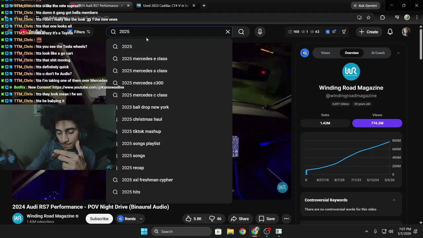This screenshot has width=423, height=238.
Task: Click the WR watermark on the video
Action: (282, 187)
